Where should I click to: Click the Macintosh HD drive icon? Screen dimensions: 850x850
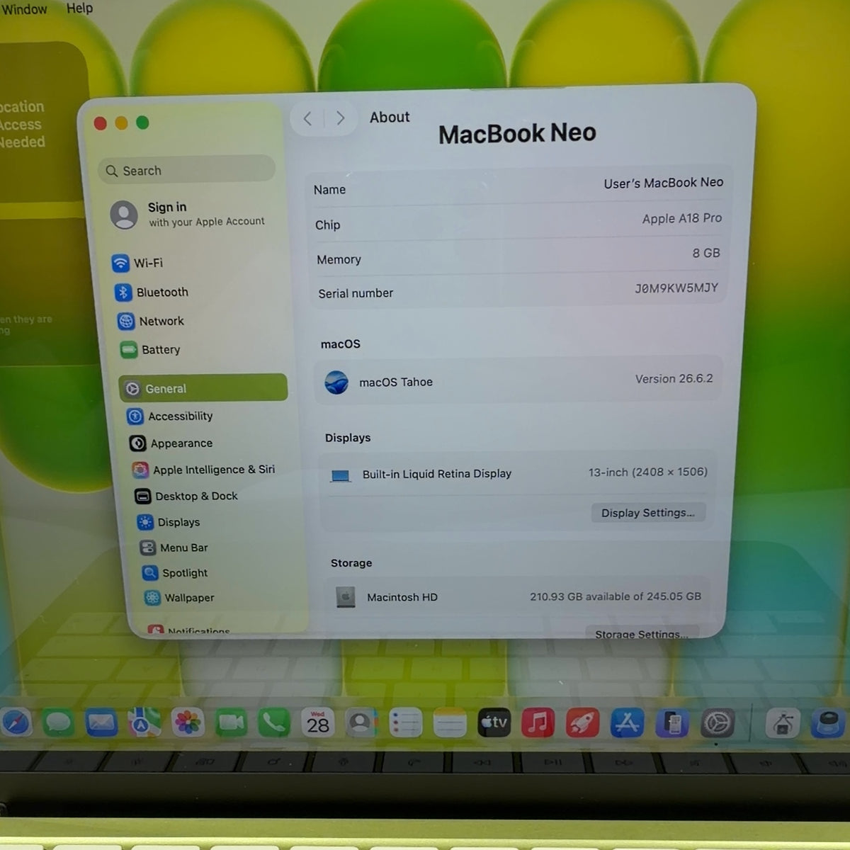[x=346, y=597]
